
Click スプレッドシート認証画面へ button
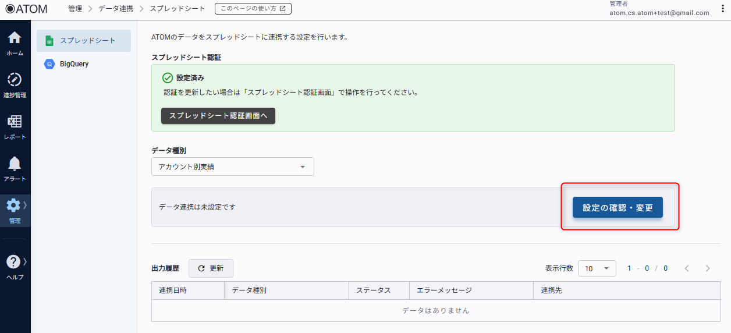coord(218,116)
